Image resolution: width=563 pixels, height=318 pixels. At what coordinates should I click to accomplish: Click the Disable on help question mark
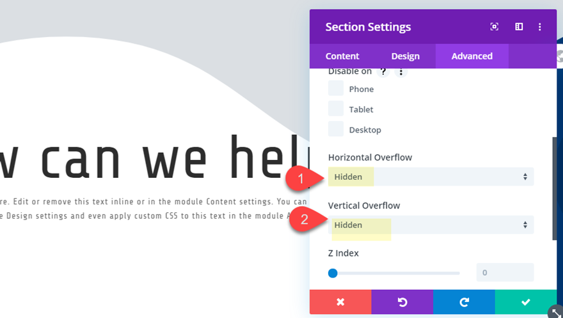384,72
